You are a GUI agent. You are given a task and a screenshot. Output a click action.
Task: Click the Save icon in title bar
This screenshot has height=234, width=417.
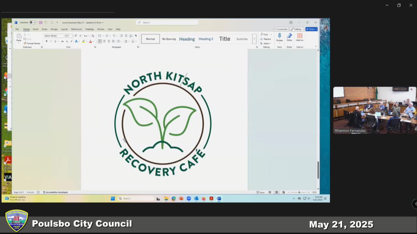click(x=41, y=22)
